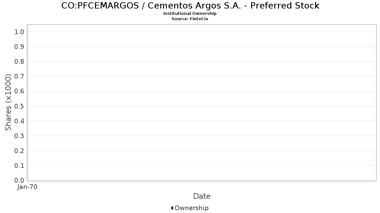The height and width of the screenshot is (213, 380).
Task: Click the 0.3 y-axis tick label
Action: pyautogui.click(x=19, y=136)
